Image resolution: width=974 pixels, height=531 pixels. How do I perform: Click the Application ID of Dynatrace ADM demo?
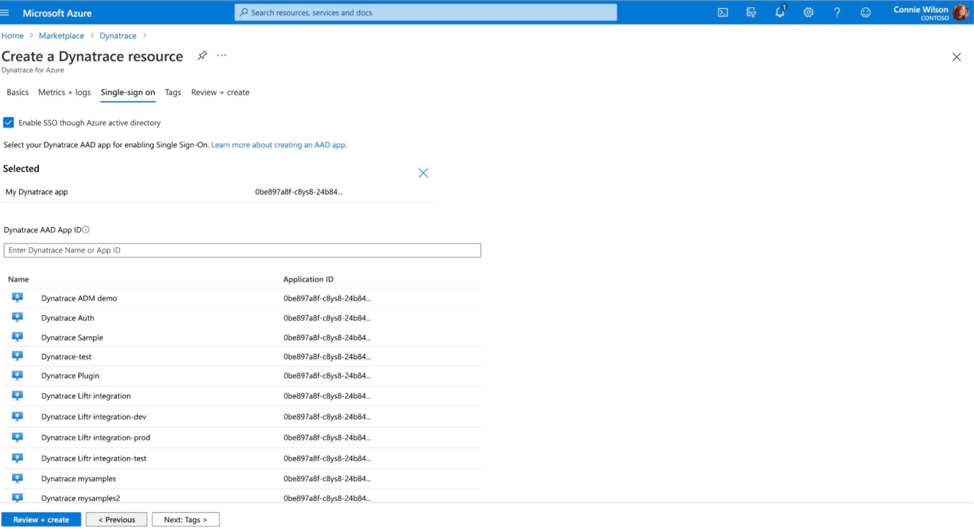(x=327, y=298)
